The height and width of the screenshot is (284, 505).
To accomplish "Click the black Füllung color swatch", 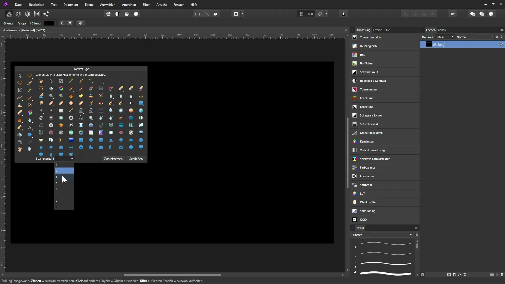I will coord(49,23).
